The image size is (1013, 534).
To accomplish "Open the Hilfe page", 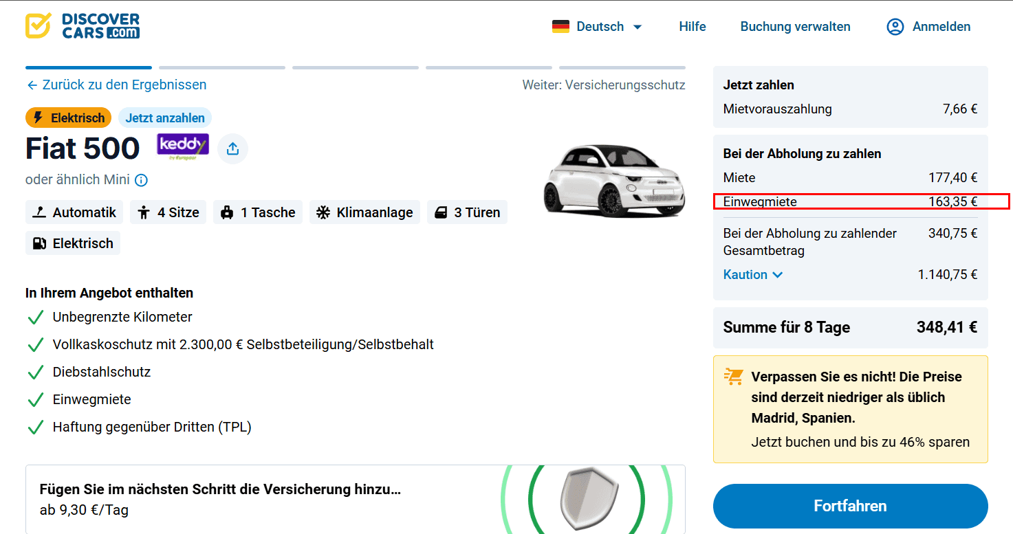I will (x=693, y=27).
